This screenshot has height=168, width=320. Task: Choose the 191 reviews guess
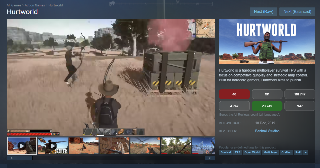coord(267,94)
